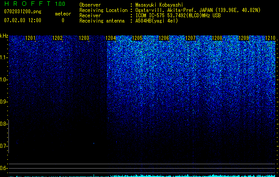279x177 pixels.
Task: Click the 1.0 frequency axis label
Action: click(x=3, y=80)
